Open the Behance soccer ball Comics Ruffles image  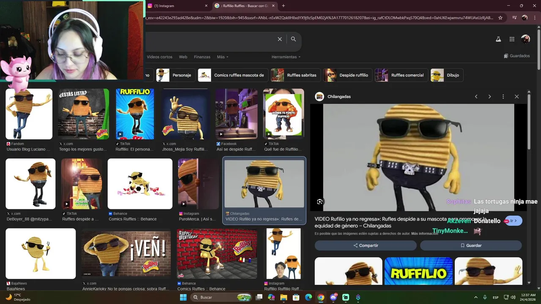[x=140, y=184]
